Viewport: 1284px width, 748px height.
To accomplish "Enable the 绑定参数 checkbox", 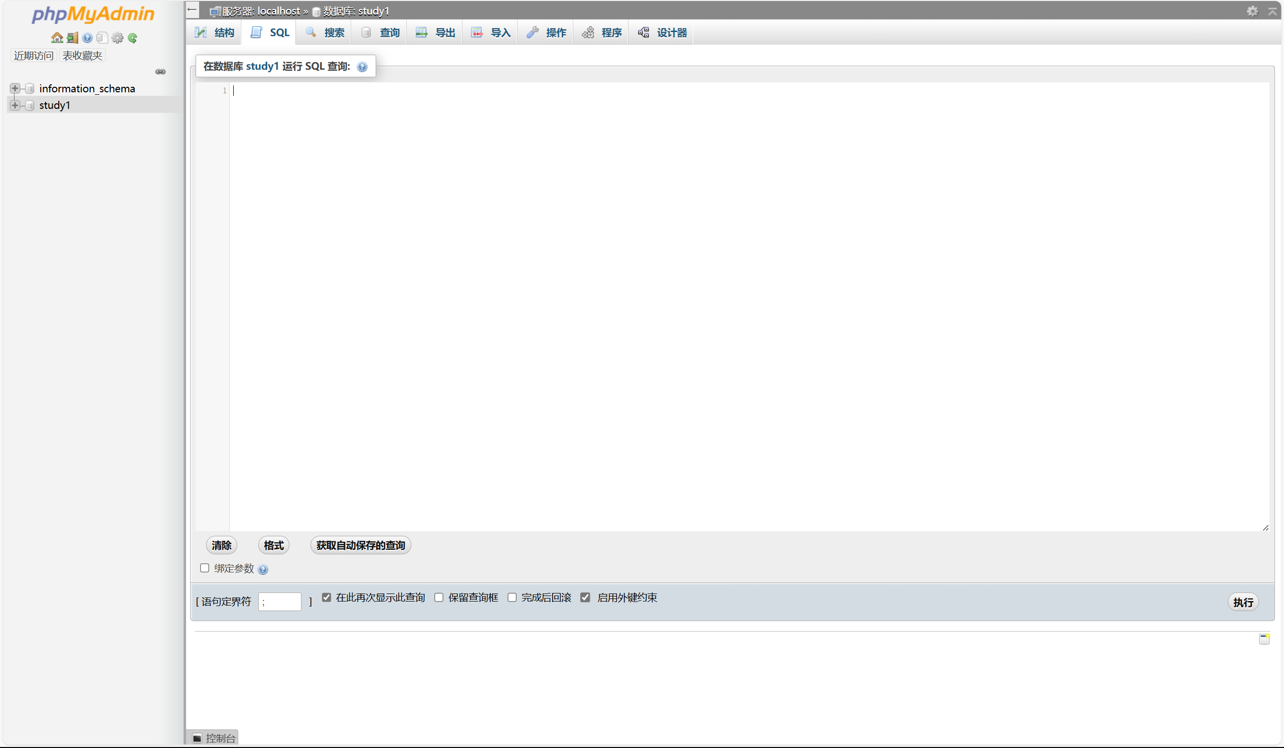I will 205,568.
